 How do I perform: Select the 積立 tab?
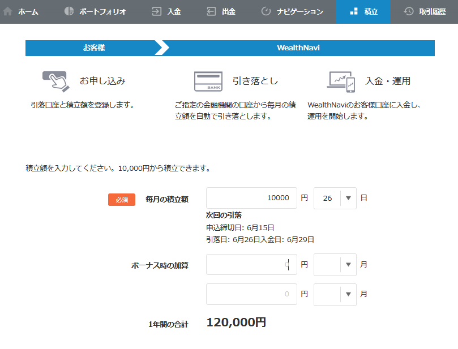click(x=363, y=12)
